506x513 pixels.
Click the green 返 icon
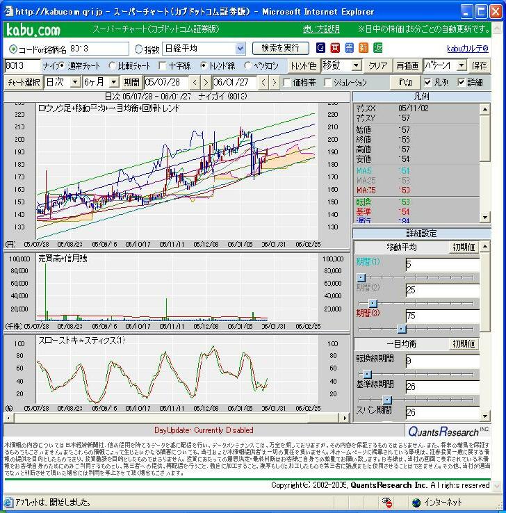378,48
